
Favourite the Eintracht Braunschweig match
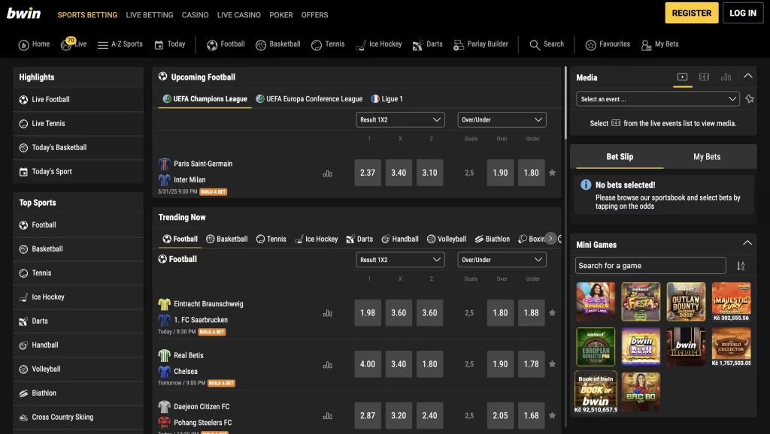point(552,313)
